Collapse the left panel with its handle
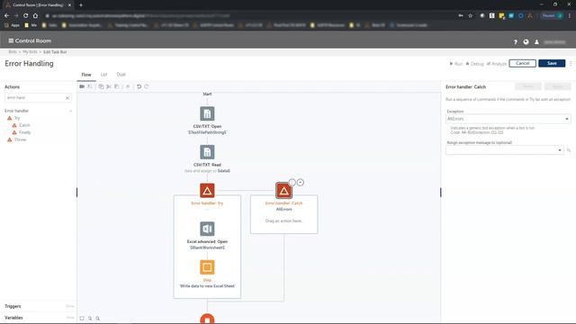 click(76, 192)
